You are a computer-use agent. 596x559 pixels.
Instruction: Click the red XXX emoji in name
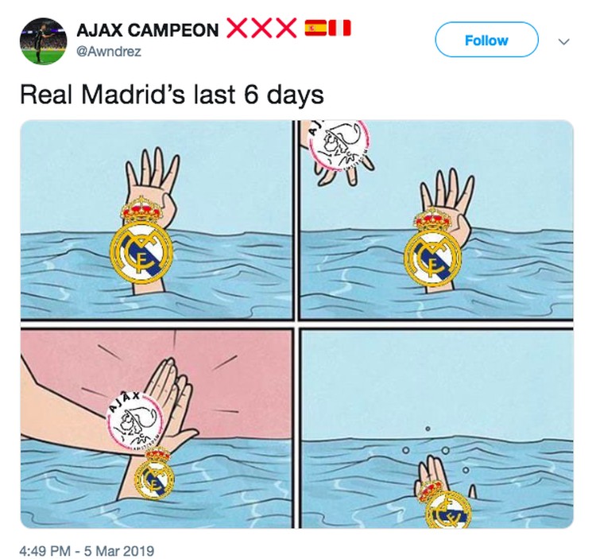point(261,28)
